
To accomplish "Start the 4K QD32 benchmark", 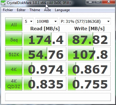I will [14, 84].
